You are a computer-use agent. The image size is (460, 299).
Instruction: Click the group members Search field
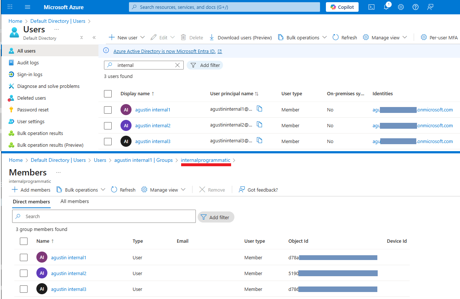coord(104,217)
